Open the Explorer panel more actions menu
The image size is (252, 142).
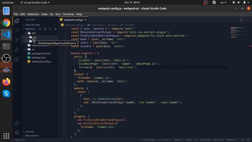pos(53,20)
